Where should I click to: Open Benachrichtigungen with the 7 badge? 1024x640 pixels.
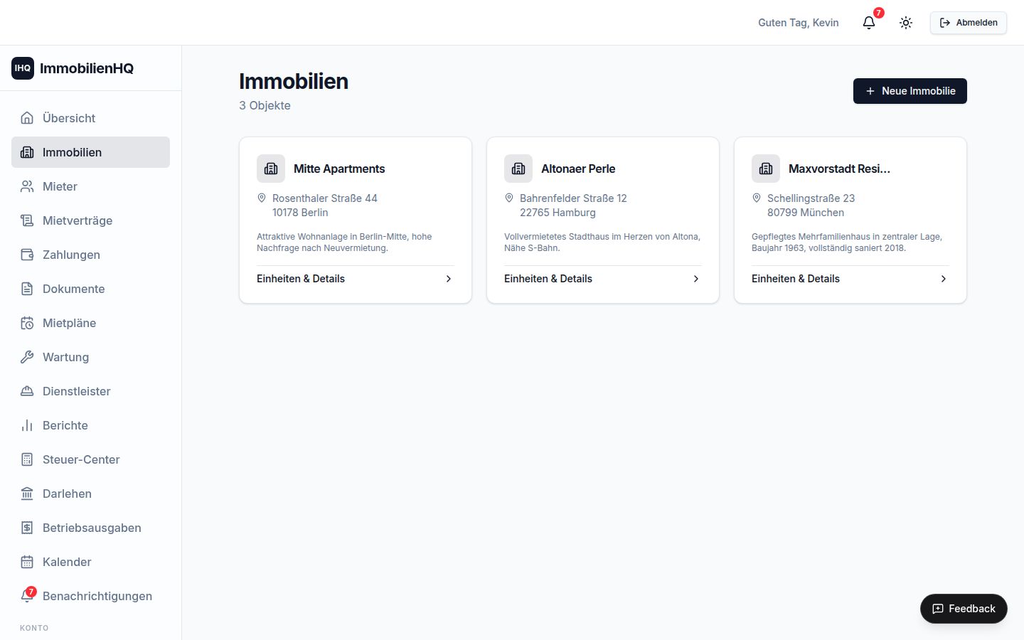[x=90, y=596]
